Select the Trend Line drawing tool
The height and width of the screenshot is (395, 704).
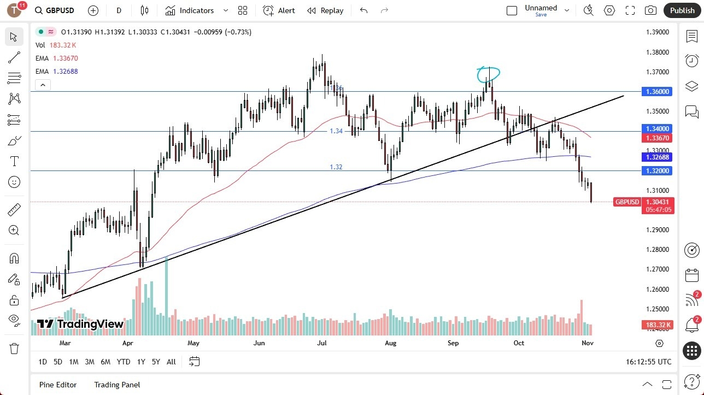(x=14, y=57)
